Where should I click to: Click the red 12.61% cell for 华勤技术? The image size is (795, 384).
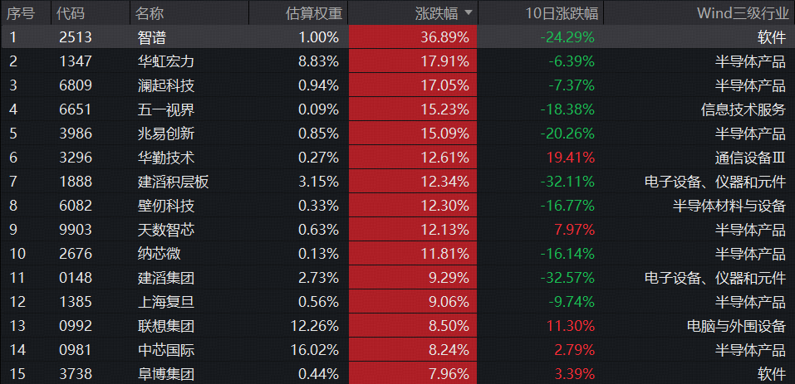(x=413, y=158)
